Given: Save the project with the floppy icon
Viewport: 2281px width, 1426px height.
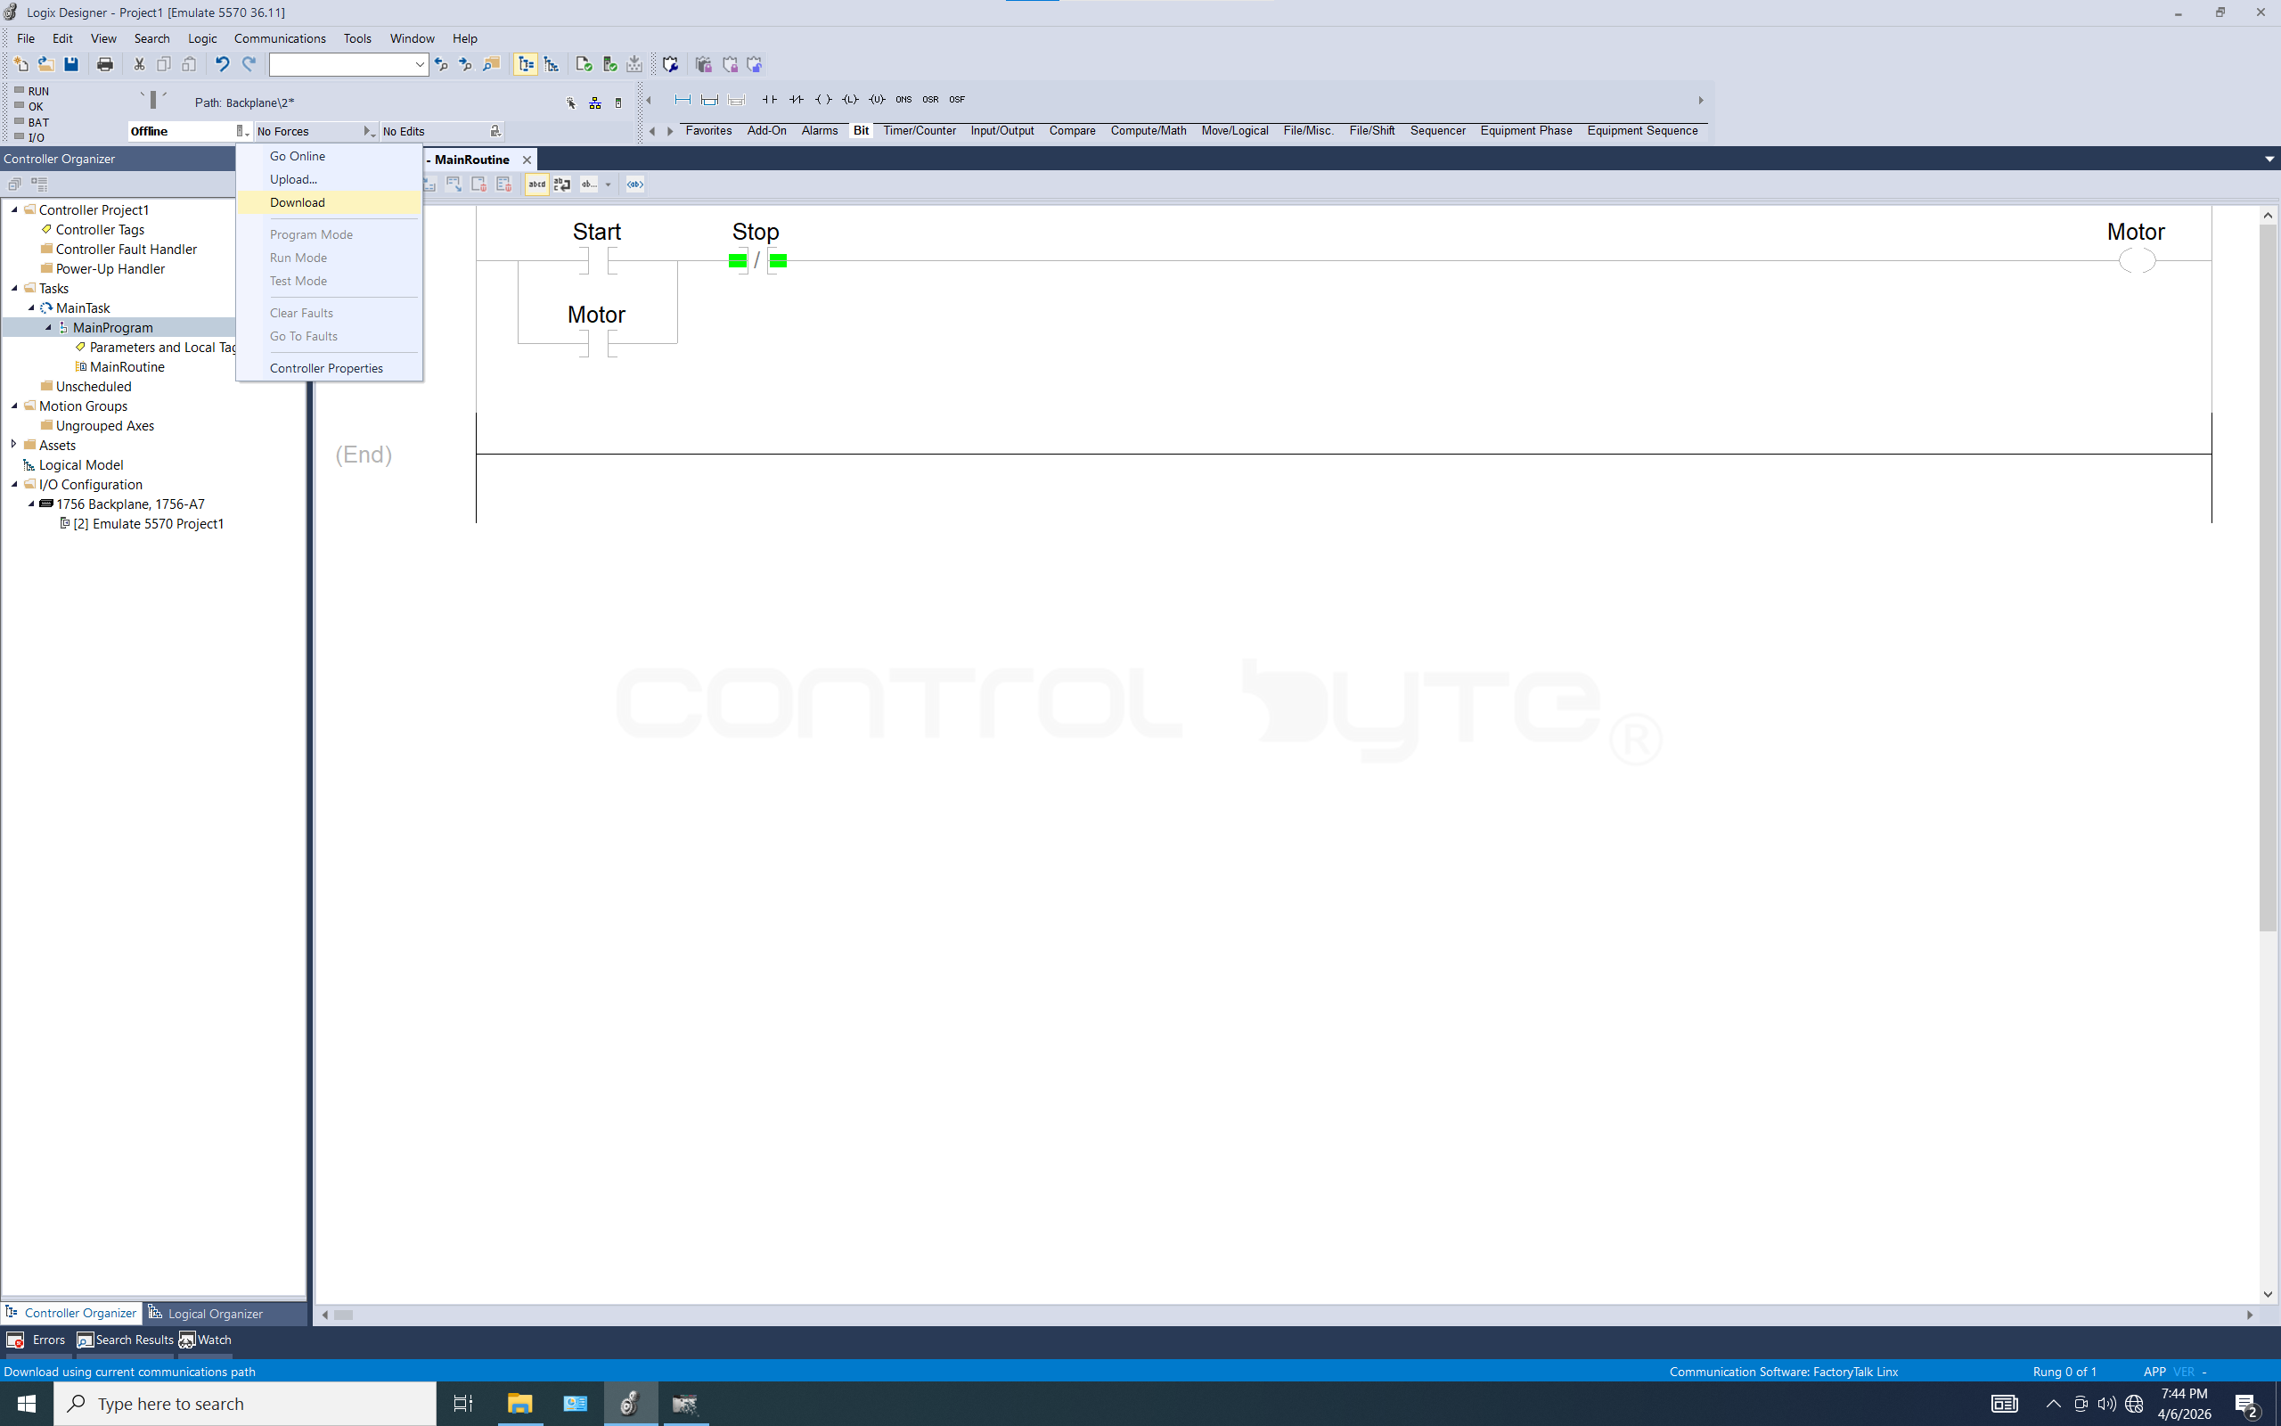Looking at the screenshot, I should pyautogui.click(x=70, y=64).
